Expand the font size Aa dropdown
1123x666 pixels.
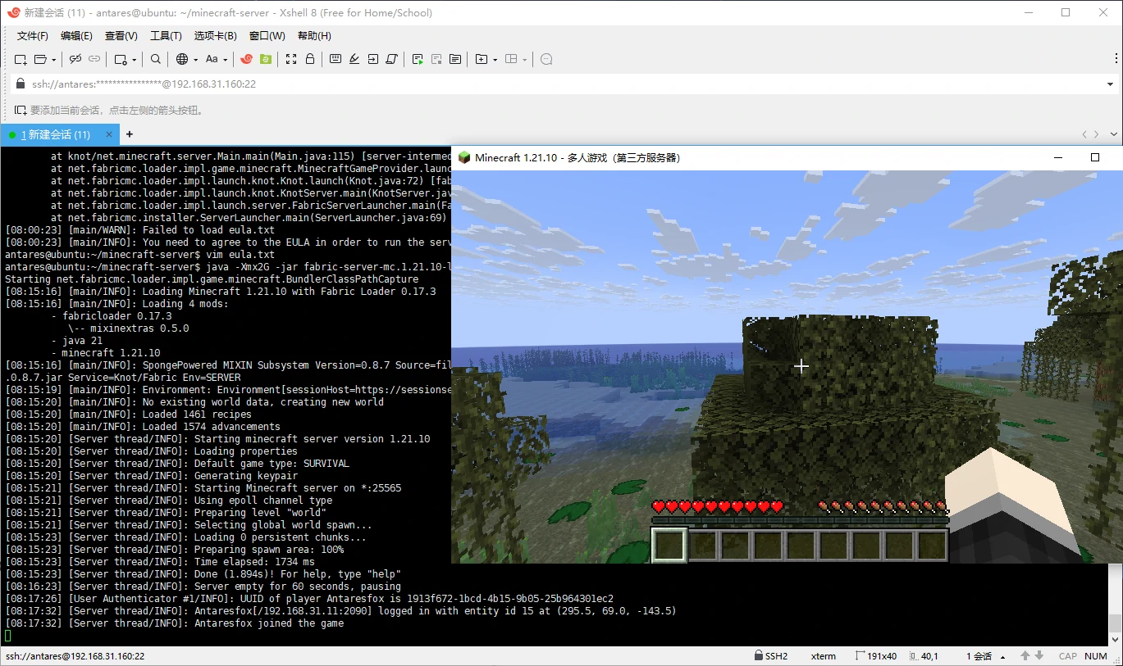pos(226,59)
